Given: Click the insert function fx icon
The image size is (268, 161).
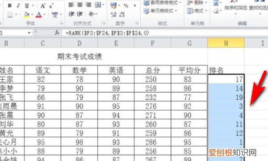Looking at the screenshot, I should pos(57,33).
